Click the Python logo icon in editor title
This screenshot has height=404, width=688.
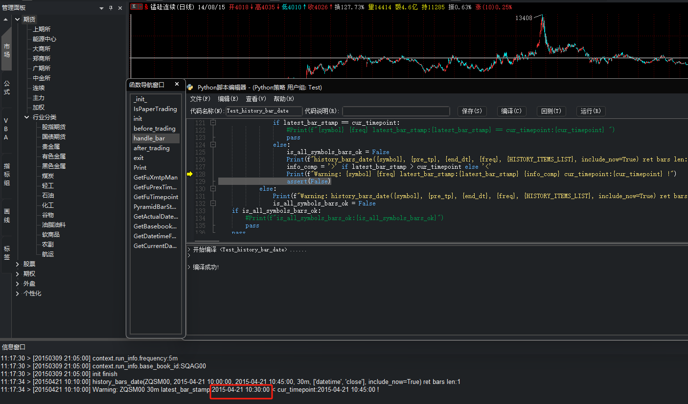[190, 87]
